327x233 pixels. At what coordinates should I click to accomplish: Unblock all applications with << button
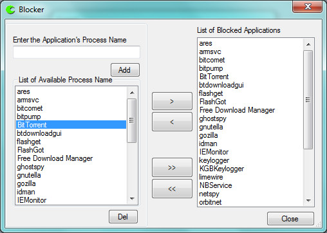(x=172, y=189)
